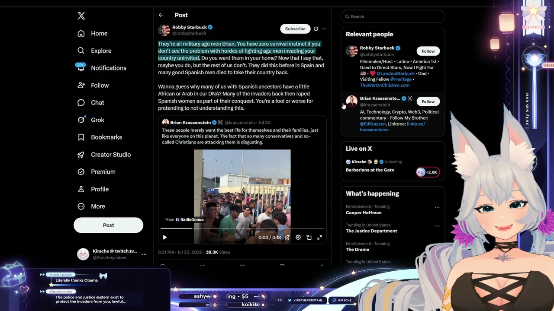
Task: Click the Relevant people heading
Action: (370, 34)
